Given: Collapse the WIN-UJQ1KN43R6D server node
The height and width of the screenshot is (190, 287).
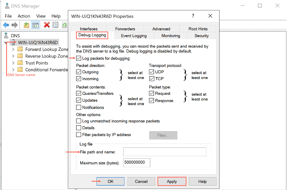Looking at the screenshot, I should pyautogui.click(x=6, y=43).
